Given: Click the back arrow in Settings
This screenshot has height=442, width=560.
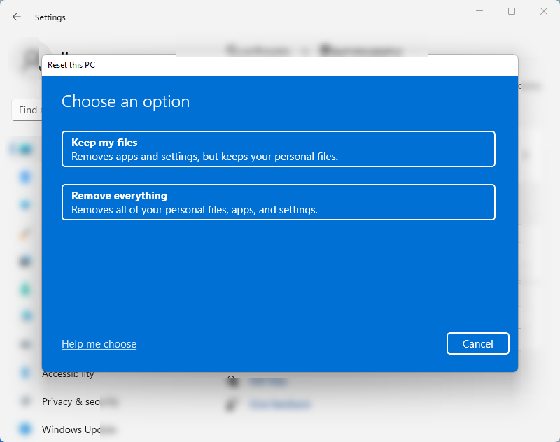Looking at the screenshot, I should 16,17.
